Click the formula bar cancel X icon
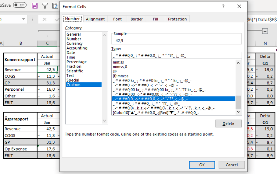 [x=45, y=19]
